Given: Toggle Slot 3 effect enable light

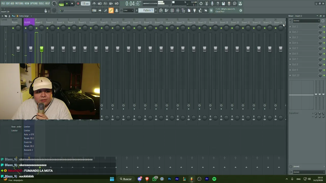Looking at the screenshot, I should (x=324, y=38).
